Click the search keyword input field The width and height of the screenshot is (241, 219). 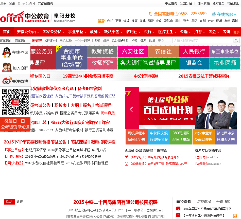tap(203, 41)
